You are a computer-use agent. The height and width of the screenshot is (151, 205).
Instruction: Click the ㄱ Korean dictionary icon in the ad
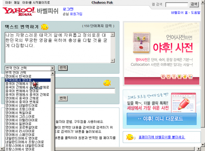(163, 76)
